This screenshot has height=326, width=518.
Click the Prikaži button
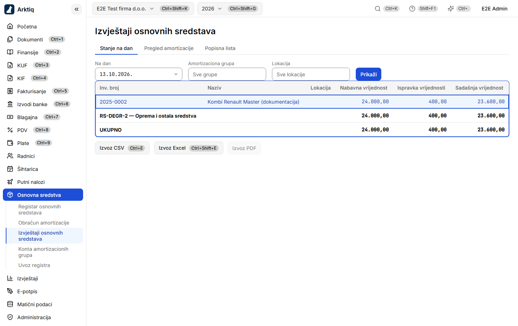click(x=368, y=74)
